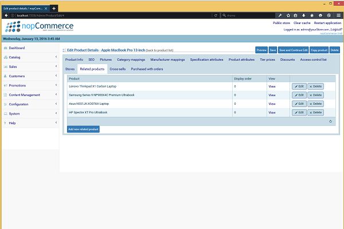View the HP Spectre XT Pro UltraBook product
Screen dimensions: 344x229
(x=272, y=113)
